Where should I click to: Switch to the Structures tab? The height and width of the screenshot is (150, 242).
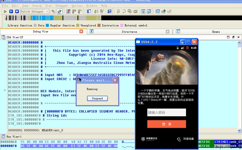[129, 32]
